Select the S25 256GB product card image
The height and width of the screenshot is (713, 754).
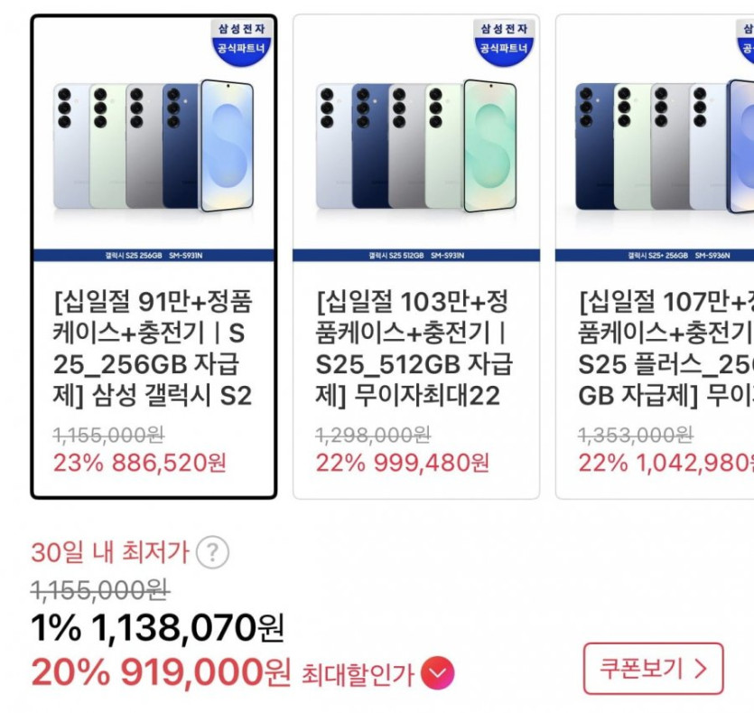154,145
